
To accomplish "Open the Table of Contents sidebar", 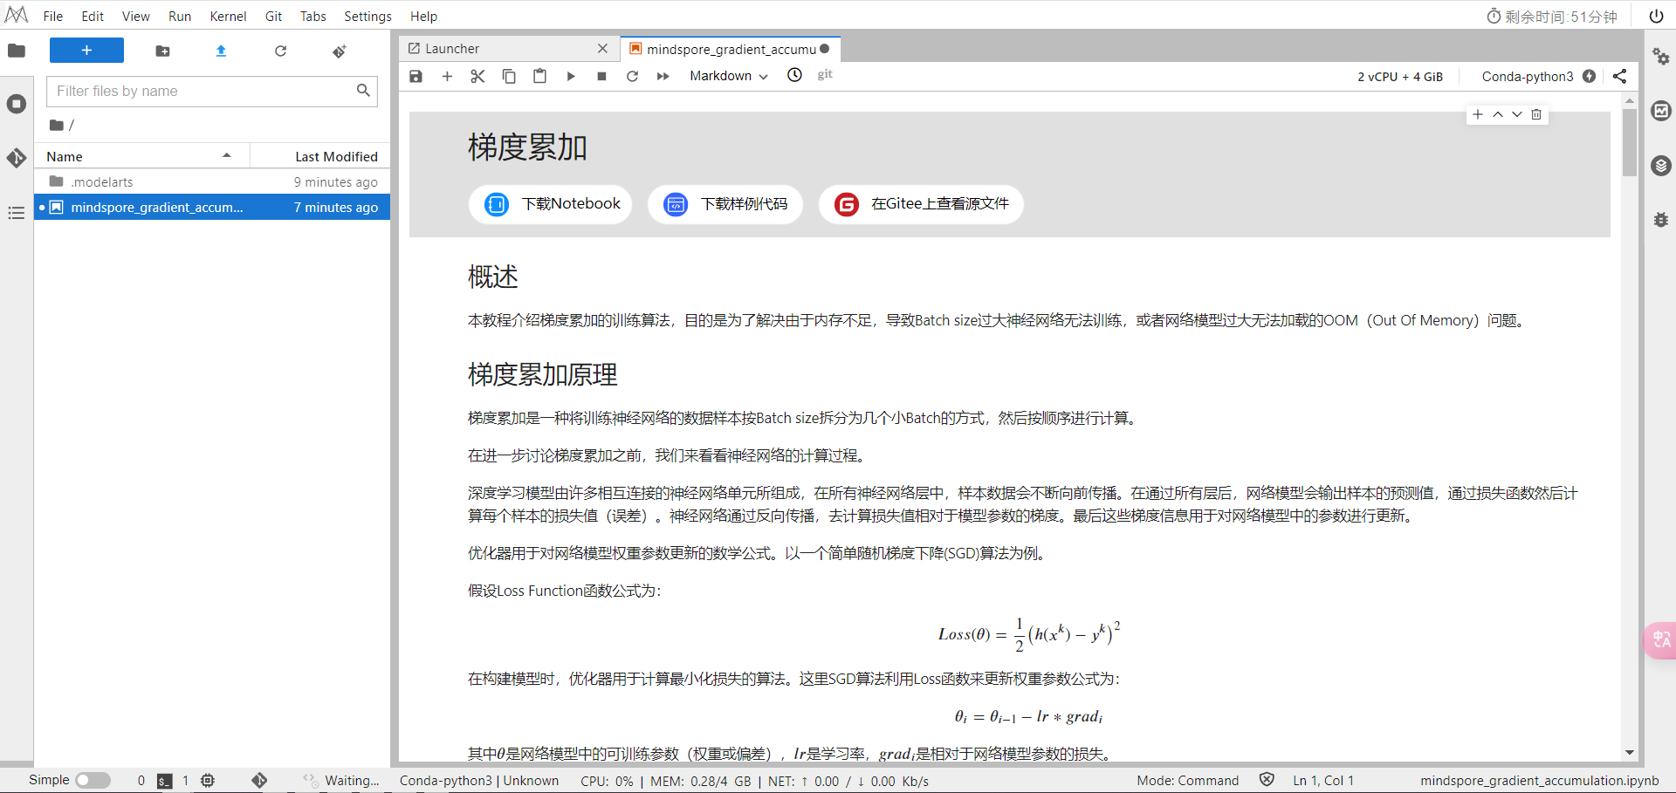I will click(x=16, y=213).
